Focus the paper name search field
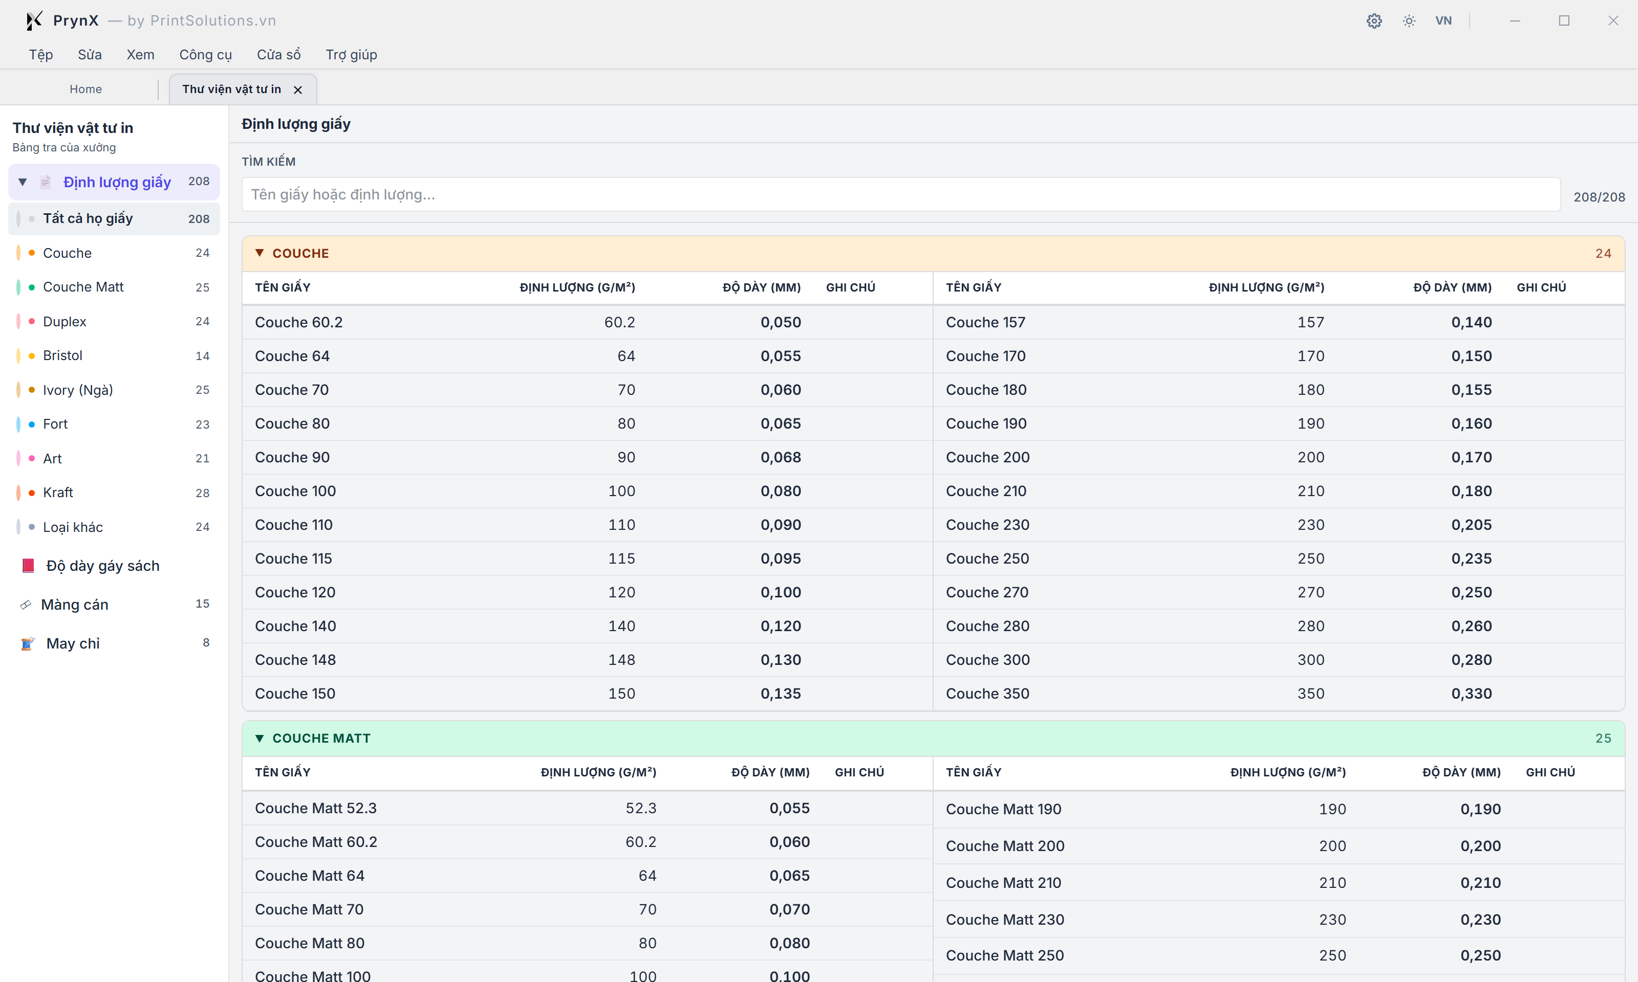Viewport: 1638px width, 982px height. [x=900, y=194]
